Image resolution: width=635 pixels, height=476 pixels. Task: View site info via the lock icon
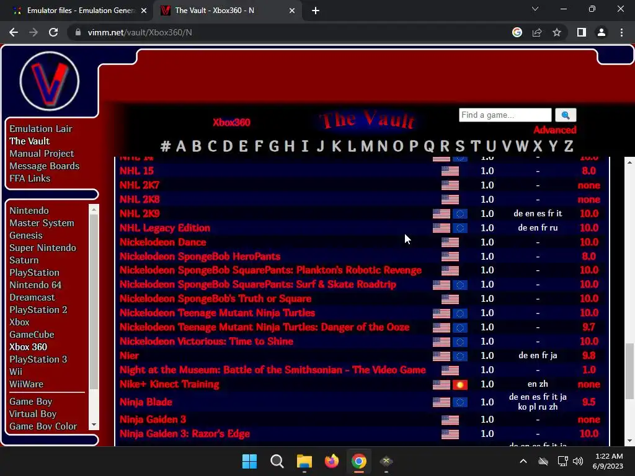[x=78, y=32]
